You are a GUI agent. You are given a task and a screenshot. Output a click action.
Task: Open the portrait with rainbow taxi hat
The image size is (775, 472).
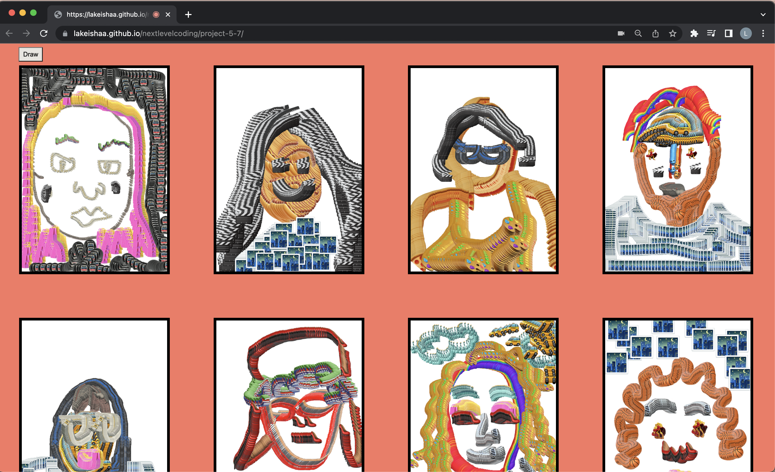678,170
